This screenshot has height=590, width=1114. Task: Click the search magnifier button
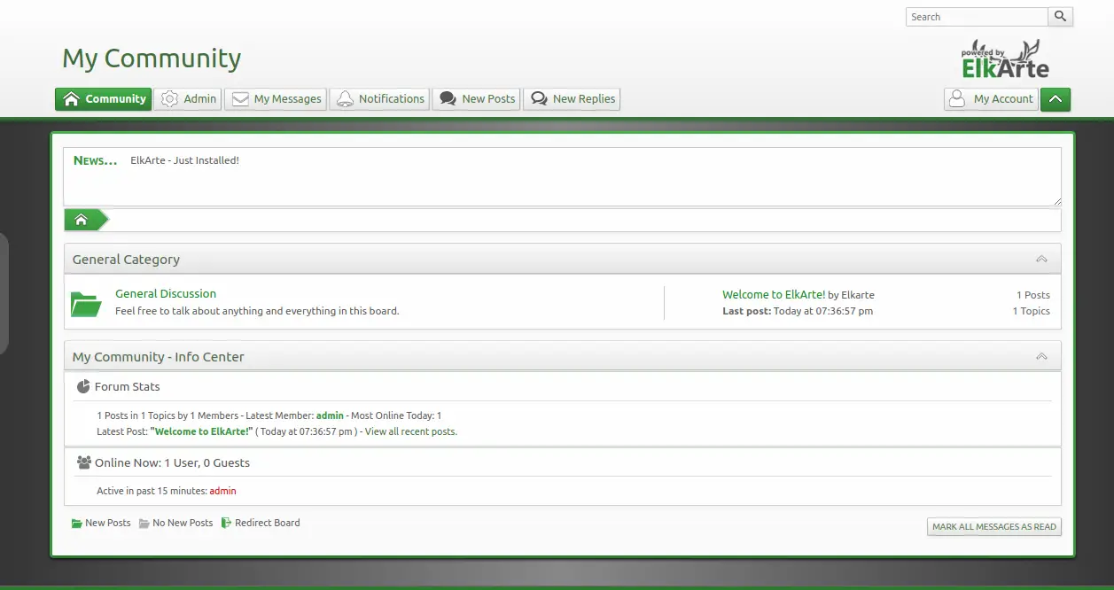(1060, 17)
